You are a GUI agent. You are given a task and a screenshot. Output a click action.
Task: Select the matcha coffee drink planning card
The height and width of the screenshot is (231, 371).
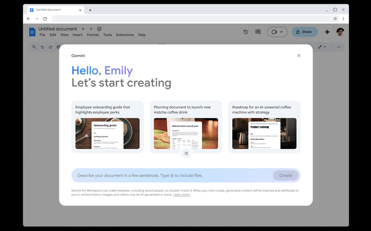[x=186, y=127]
